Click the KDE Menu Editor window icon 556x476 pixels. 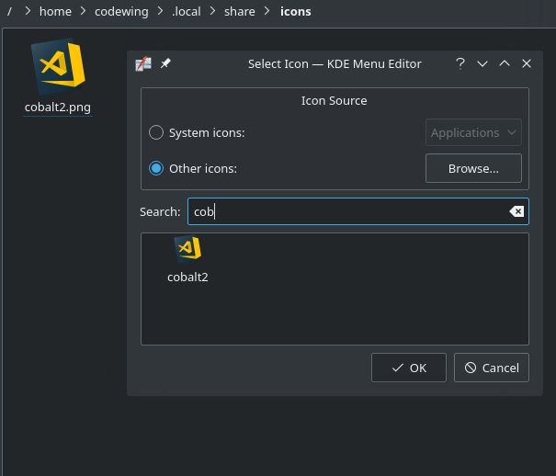tap(143, 64)
